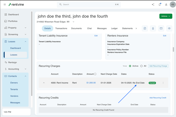The image size is (176, 117).
Task: Select the Active view radio button
Action: 130,66
